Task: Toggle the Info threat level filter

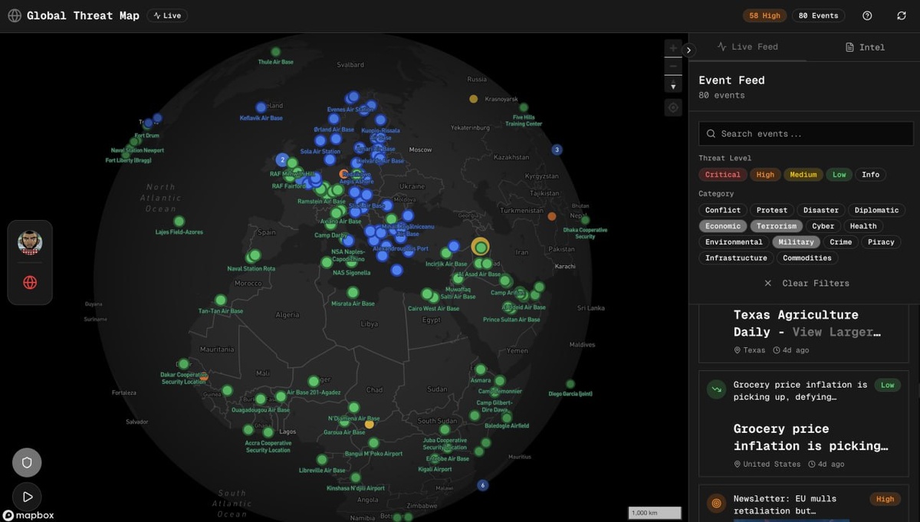Action: 870,175
